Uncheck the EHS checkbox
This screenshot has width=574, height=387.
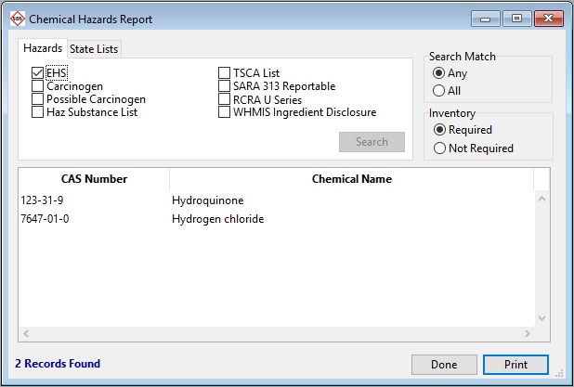[38, 73]
